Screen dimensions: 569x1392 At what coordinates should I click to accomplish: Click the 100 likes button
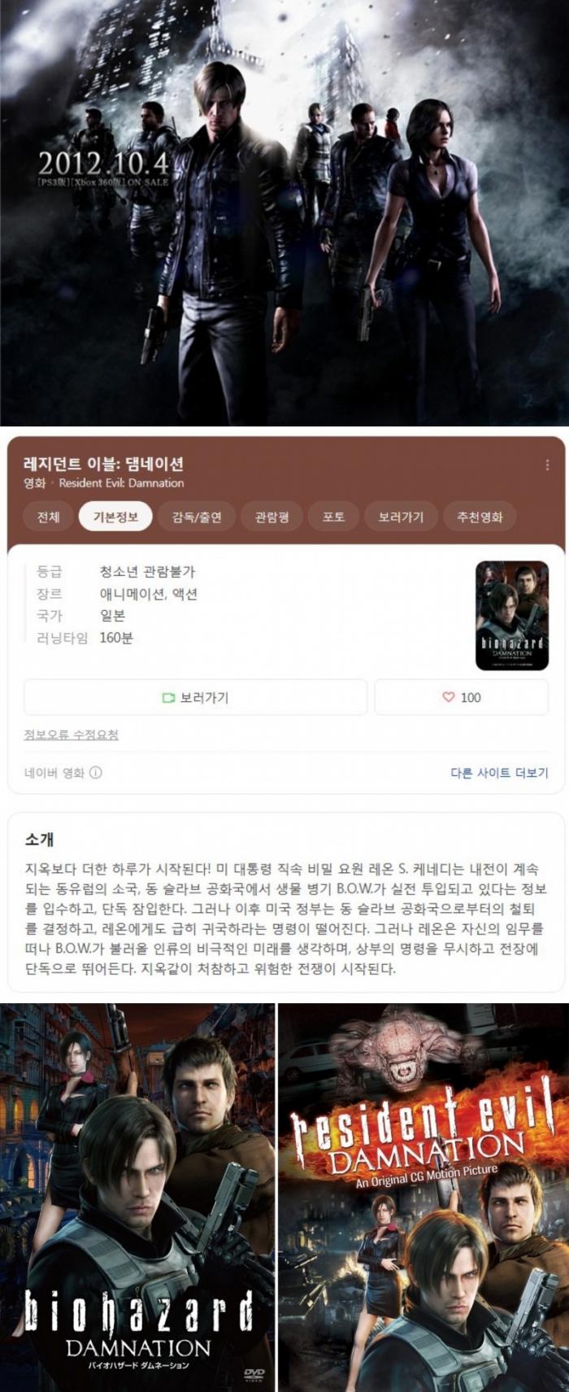[462, 697]
